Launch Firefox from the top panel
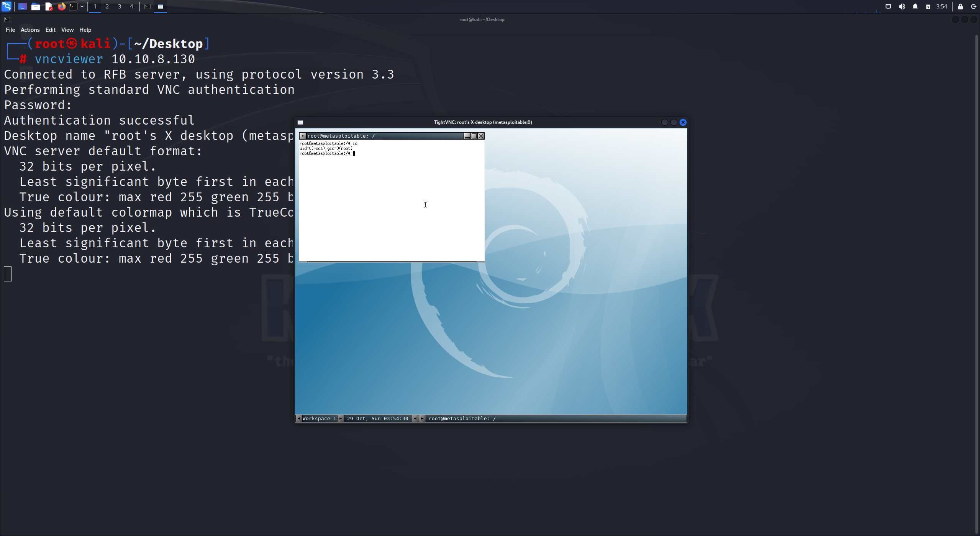 [x=62, y=7]
